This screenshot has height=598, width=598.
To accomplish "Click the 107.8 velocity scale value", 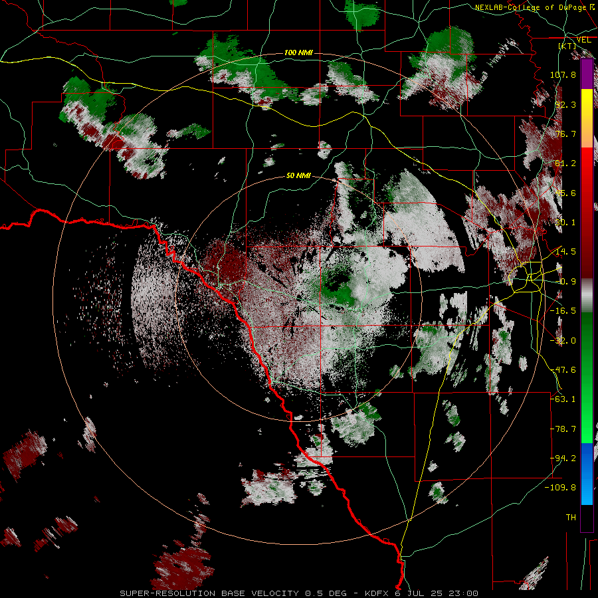I will (x=563, y=74).
